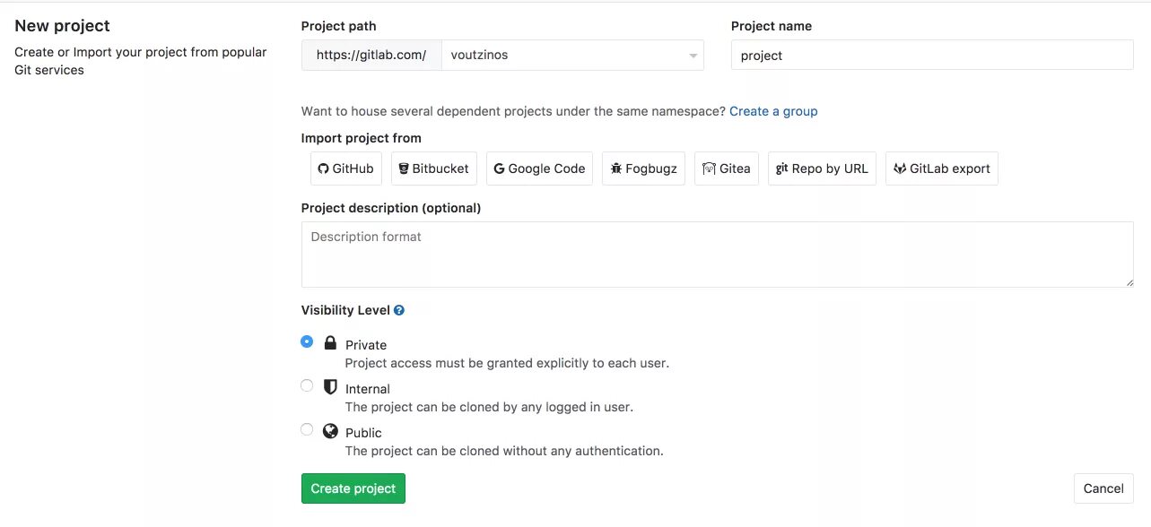Import project from Fogbugz

pyautogui.click(x=643, y=168)
